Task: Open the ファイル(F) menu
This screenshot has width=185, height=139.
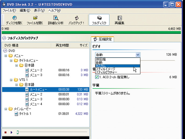Action: [x=9, y=11]
